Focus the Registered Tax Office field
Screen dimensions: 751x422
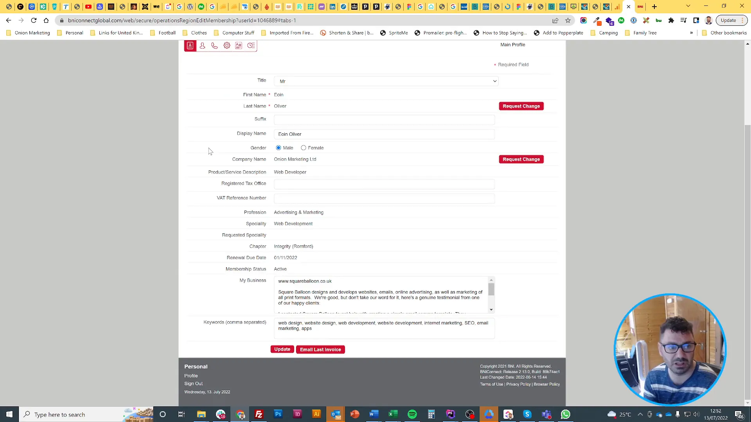click(x=384, y=184)
